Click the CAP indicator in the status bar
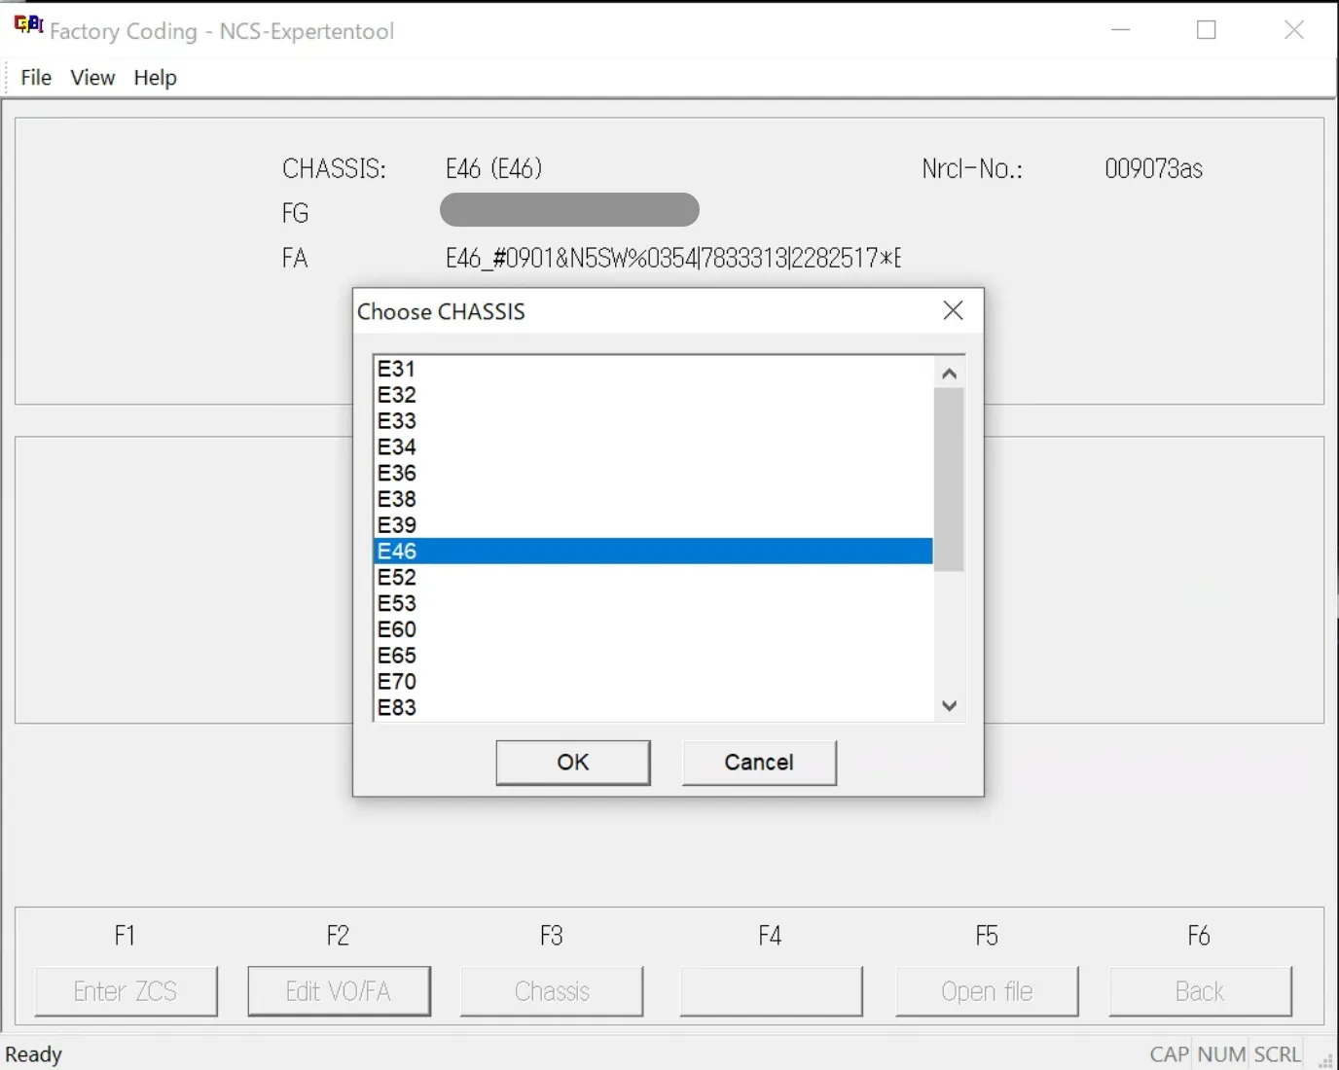Screen dimensions: 1339x1070 pos(1169,1054)
